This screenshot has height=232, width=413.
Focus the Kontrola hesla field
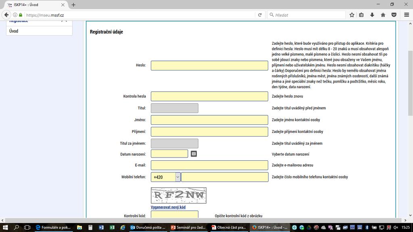point(209,96)
